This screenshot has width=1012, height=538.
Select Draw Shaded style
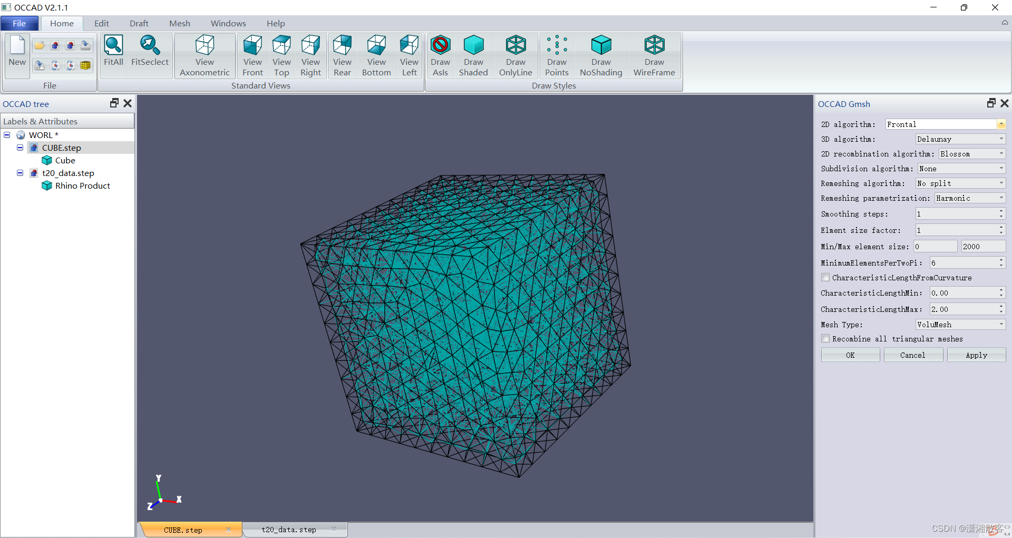pos(473,56)
